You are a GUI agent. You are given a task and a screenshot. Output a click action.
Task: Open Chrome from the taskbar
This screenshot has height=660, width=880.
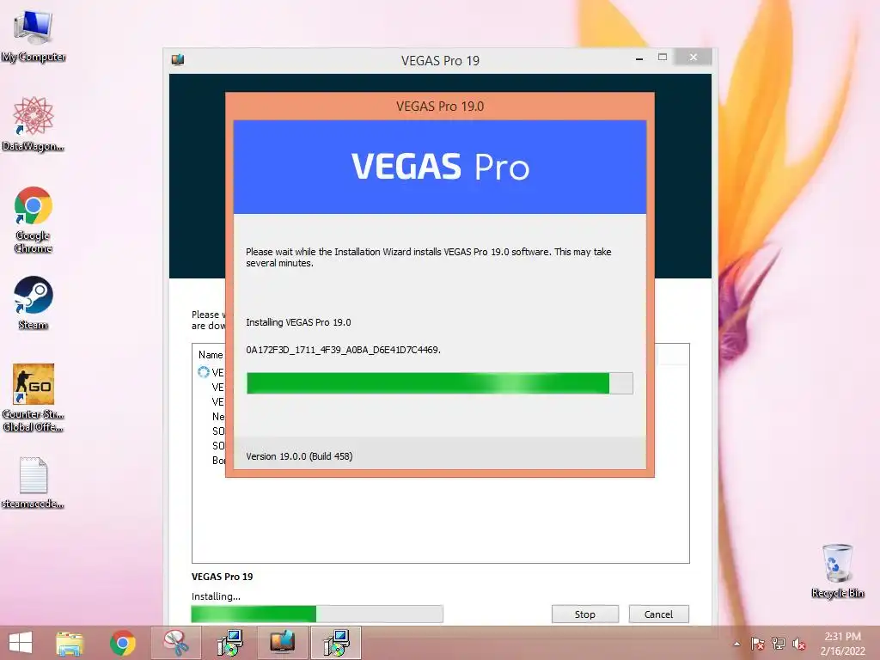pyautogui.click(x=122, y=643)
